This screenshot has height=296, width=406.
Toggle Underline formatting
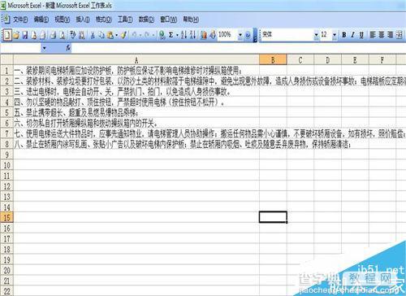[361, 35]
